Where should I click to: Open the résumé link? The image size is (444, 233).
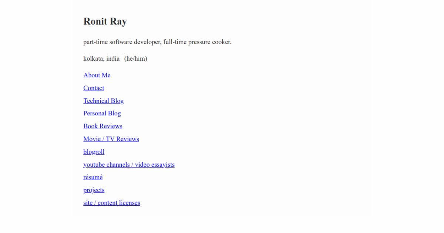pos(93,177)
